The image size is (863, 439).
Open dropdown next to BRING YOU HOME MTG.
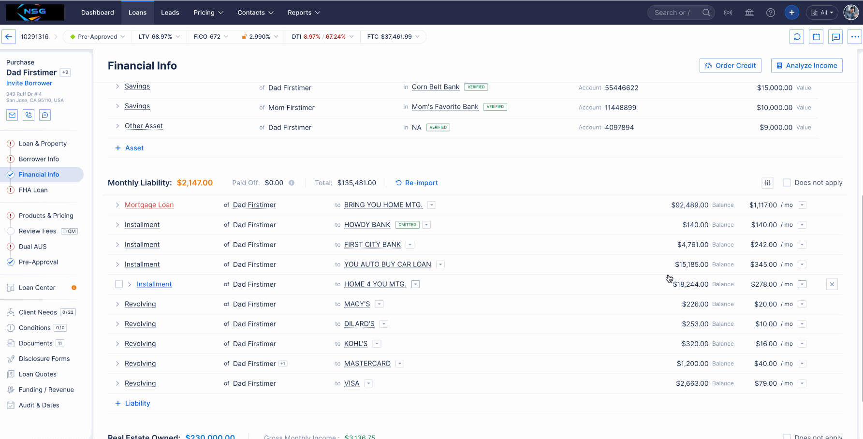(x=432, y=205)
